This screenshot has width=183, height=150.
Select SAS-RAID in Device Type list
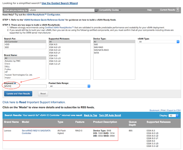coord(114,47)
